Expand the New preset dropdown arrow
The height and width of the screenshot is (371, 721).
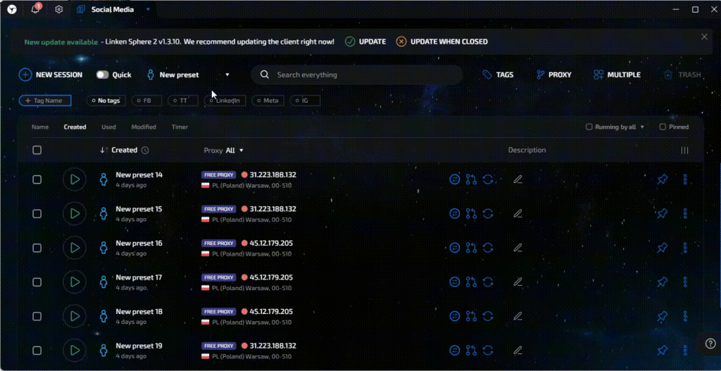(227, 75)
